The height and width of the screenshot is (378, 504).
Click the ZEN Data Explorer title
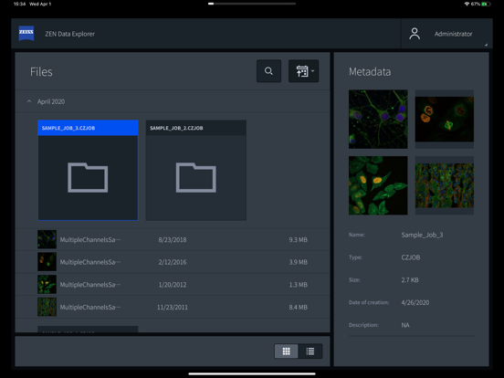[69, 34]
